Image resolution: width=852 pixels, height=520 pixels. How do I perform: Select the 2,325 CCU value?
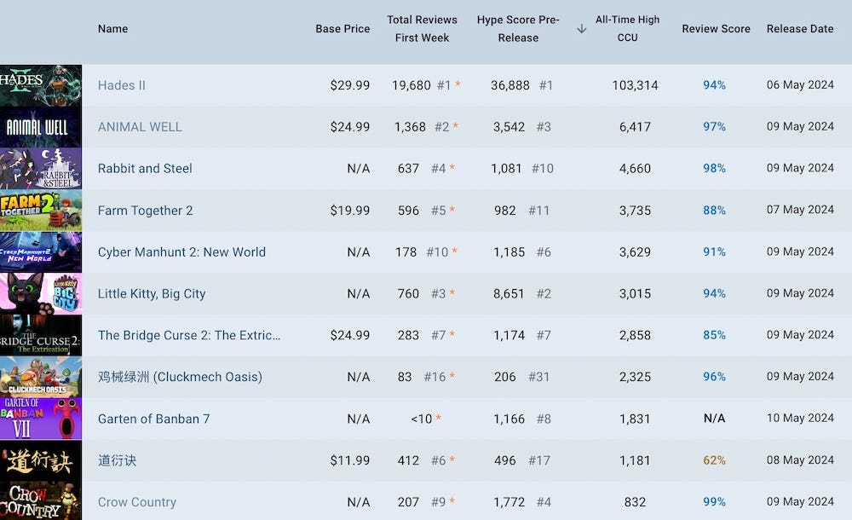point(635,377)
